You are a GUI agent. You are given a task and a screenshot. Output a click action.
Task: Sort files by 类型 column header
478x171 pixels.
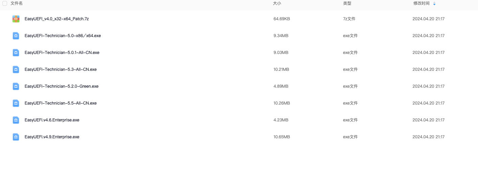pyautogui.click(x=347, y=3)
